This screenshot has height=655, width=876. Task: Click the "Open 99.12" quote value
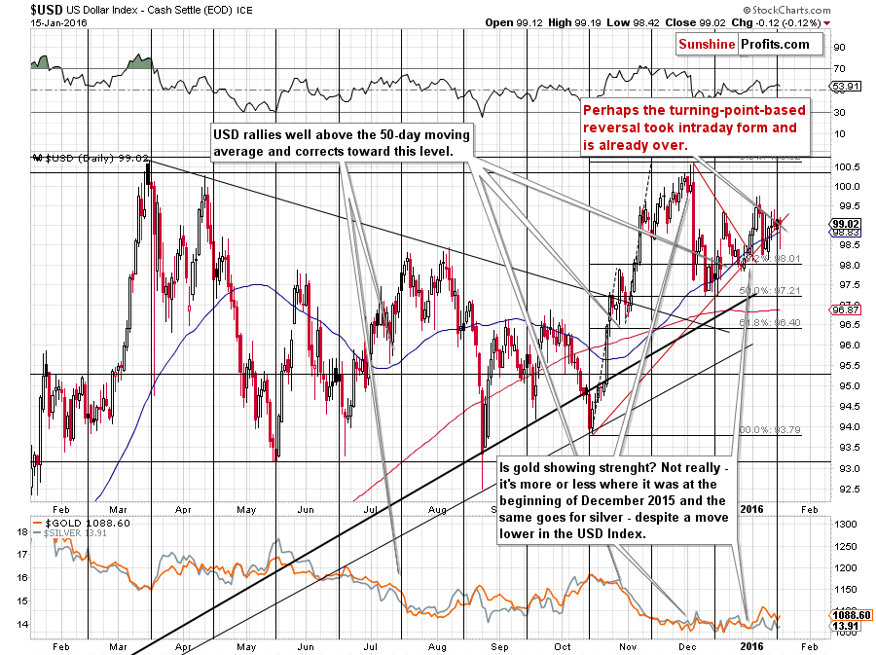click(513, 23)
